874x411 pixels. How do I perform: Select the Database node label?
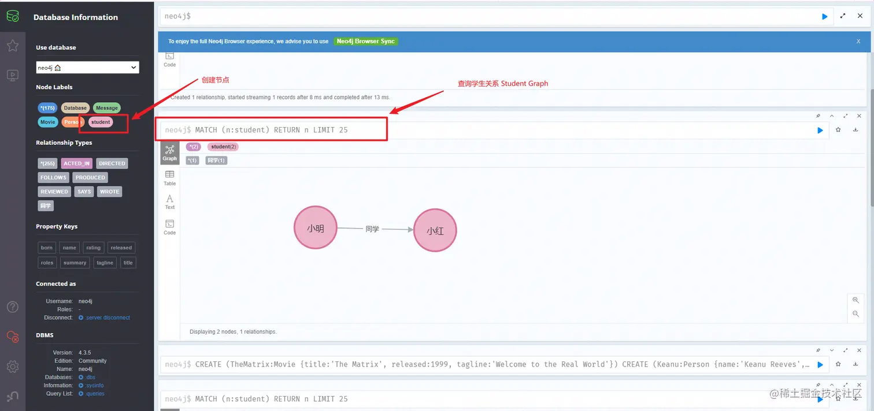point(75,108)
